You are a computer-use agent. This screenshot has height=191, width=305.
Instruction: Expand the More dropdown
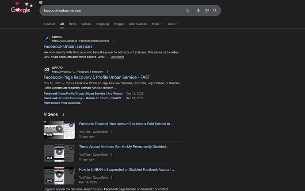pyautogui.click(x=157, y=24)
